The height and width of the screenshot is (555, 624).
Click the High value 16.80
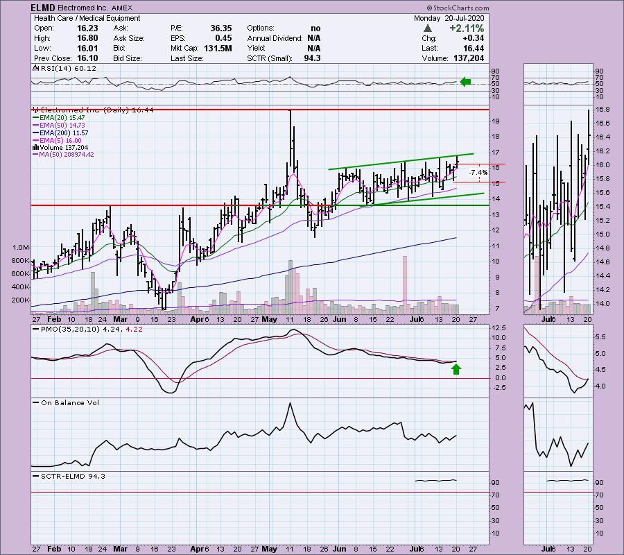point(87,38)
